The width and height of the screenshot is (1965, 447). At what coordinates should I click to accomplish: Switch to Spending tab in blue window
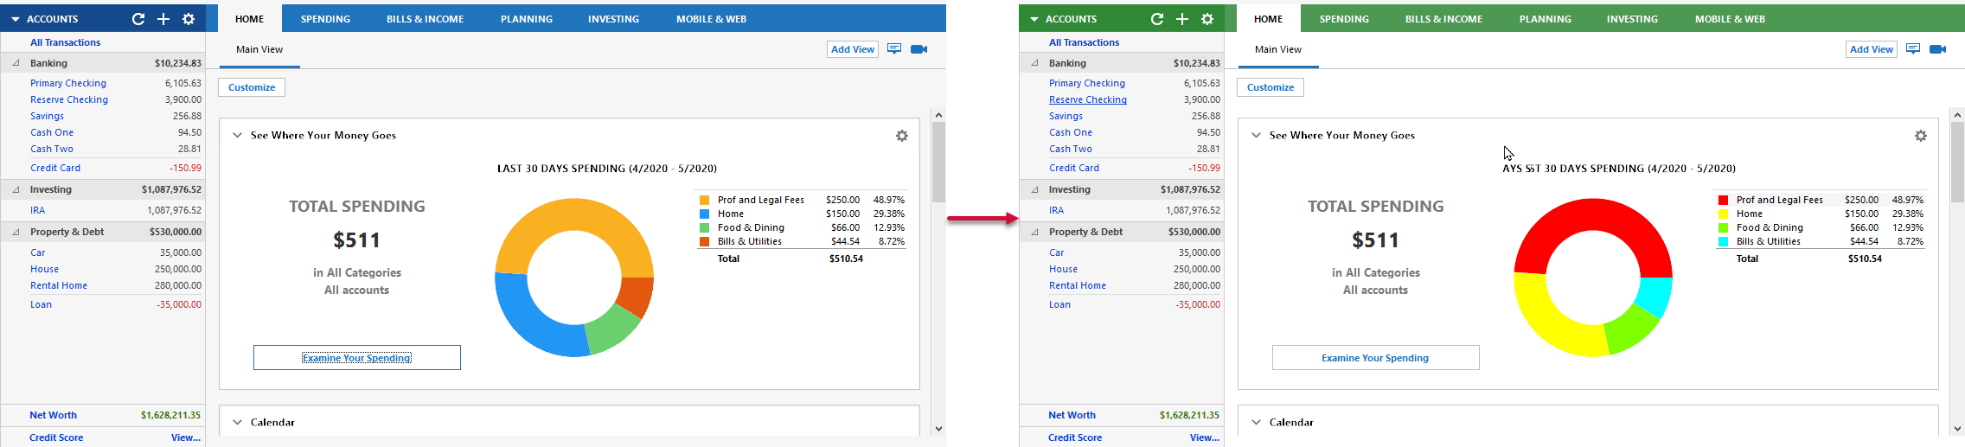325,19
